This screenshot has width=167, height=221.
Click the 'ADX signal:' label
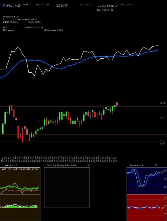point(8,30)
